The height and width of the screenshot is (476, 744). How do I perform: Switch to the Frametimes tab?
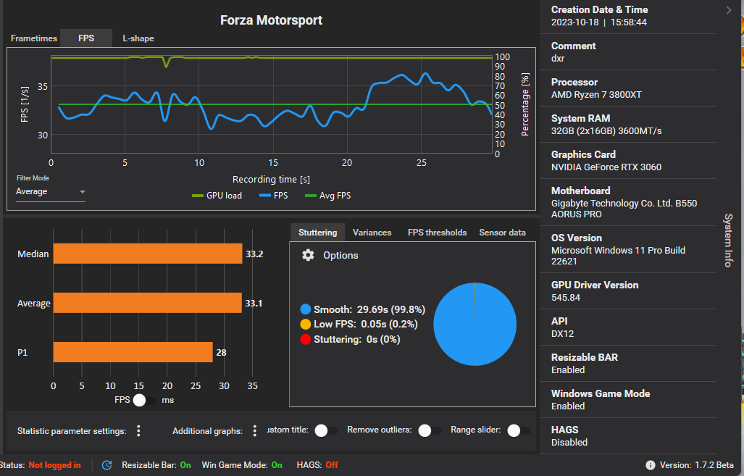[34, 38]
